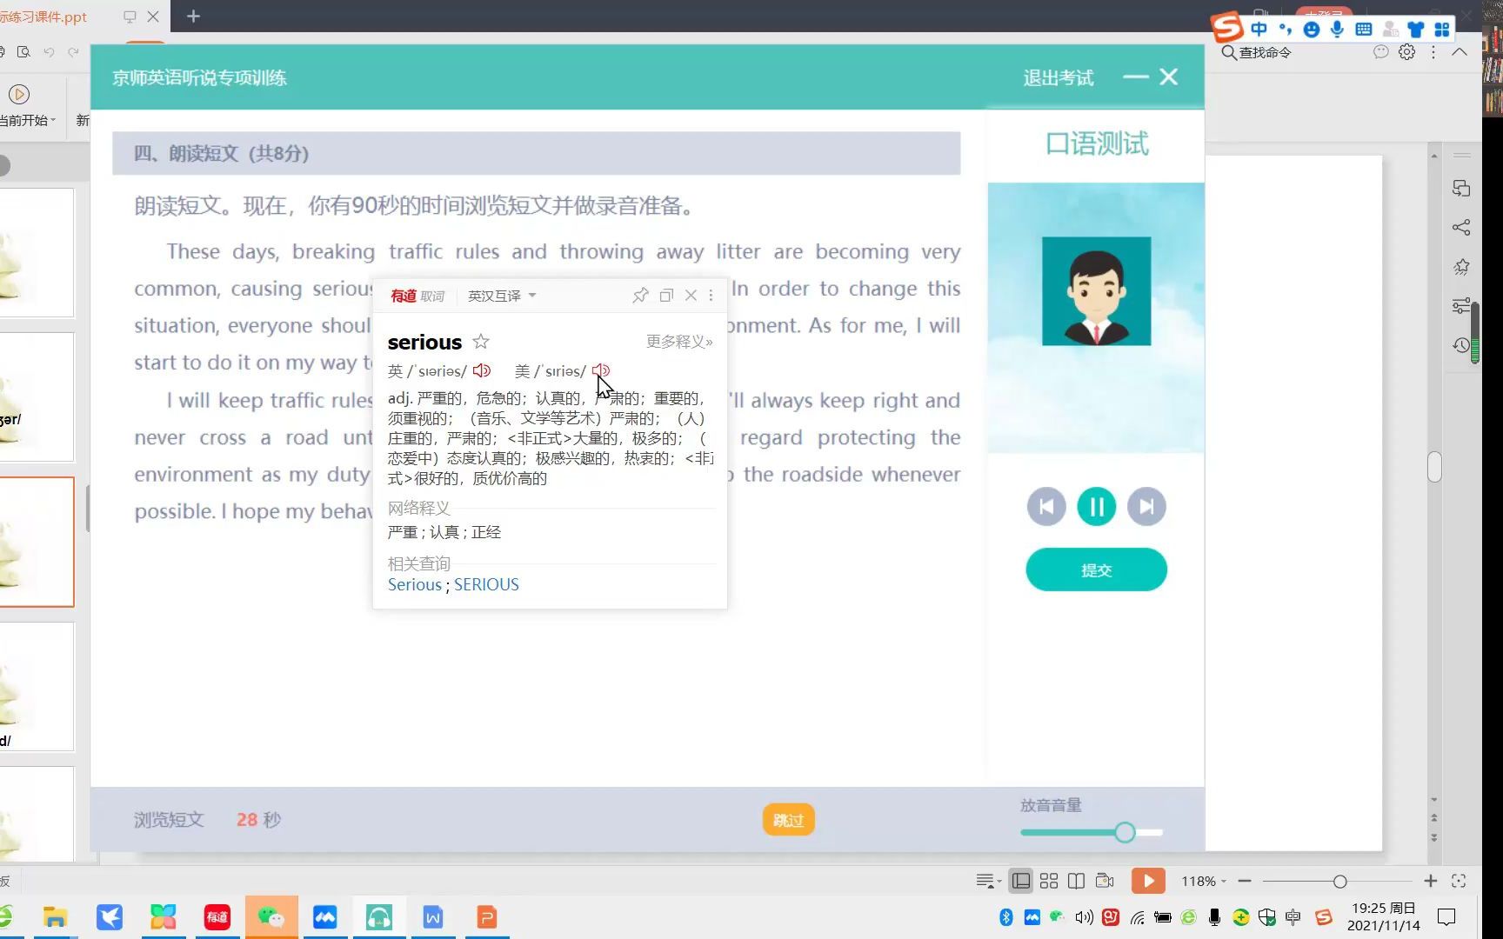
Task: Open screen recording camera icon in status bar
Action: point(1105,881)
